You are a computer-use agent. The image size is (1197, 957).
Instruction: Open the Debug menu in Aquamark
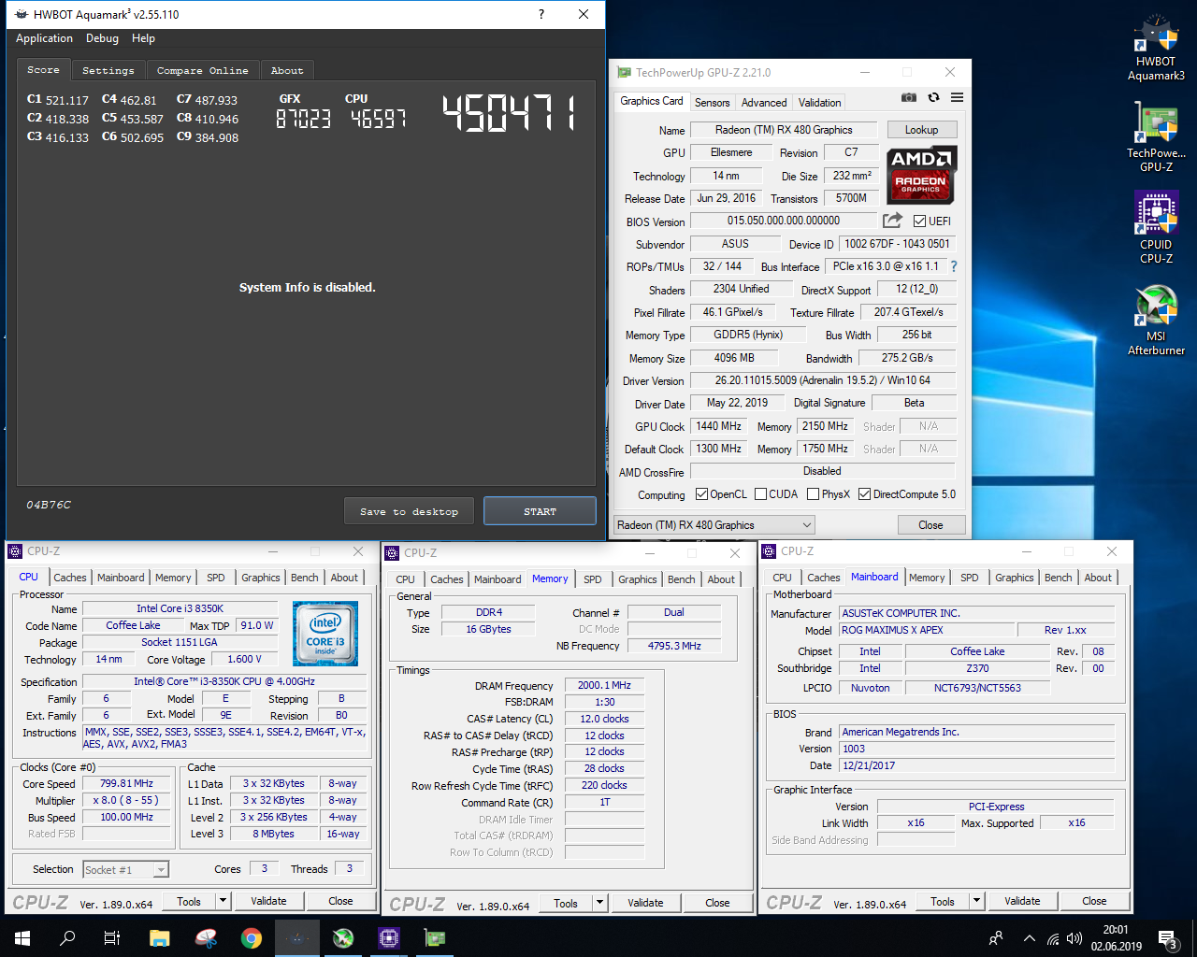tap(102, 38)
